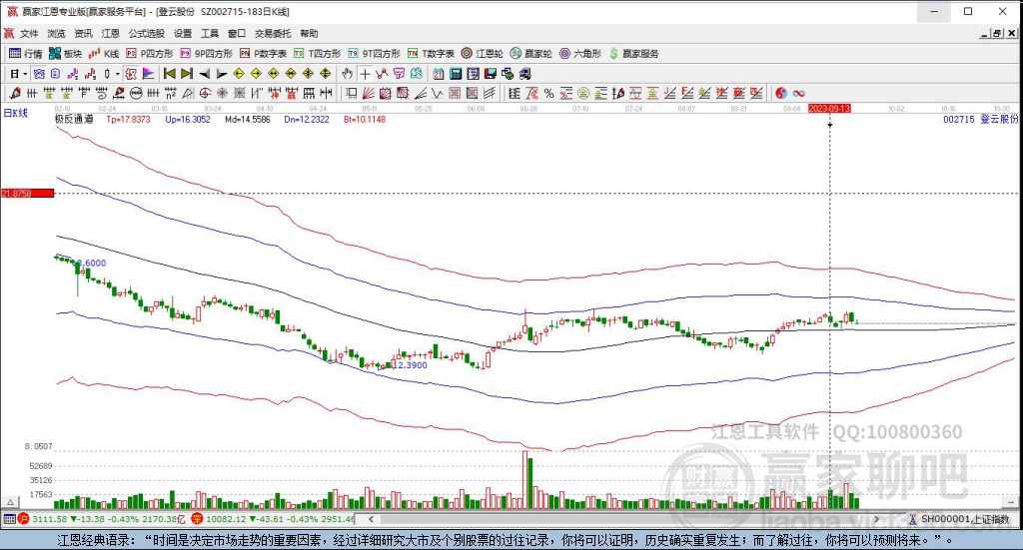Viewport: 1023px width, 550px height.
Task: Open the 行情 market quotes view
Action: (26, 53)
